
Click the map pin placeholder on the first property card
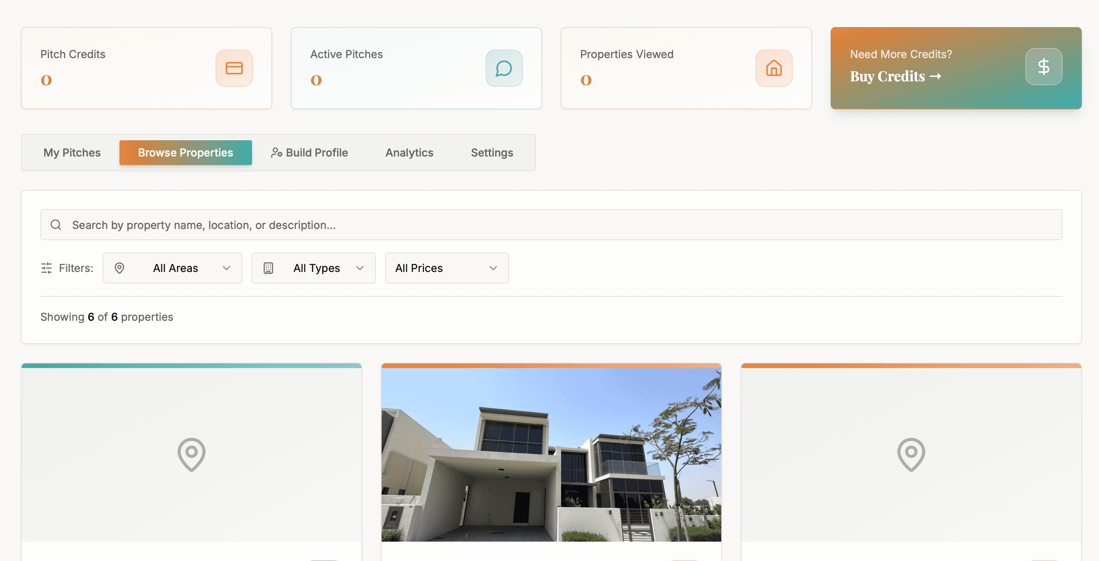pyautogui.click(x=192, y=454)
